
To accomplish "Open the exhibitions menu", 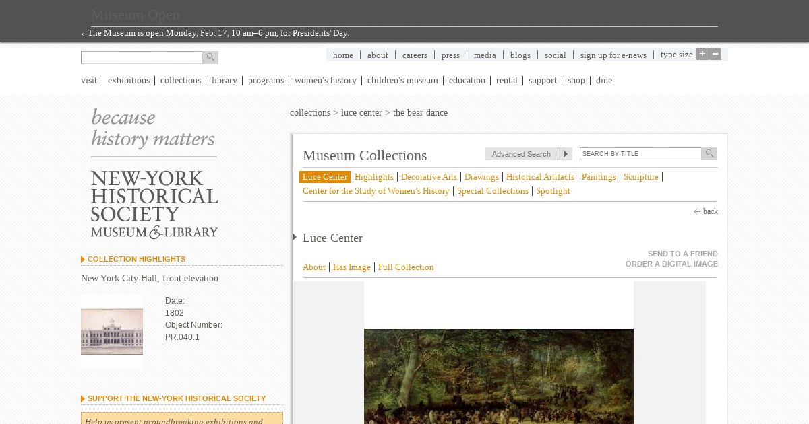I will pos(129,81).
